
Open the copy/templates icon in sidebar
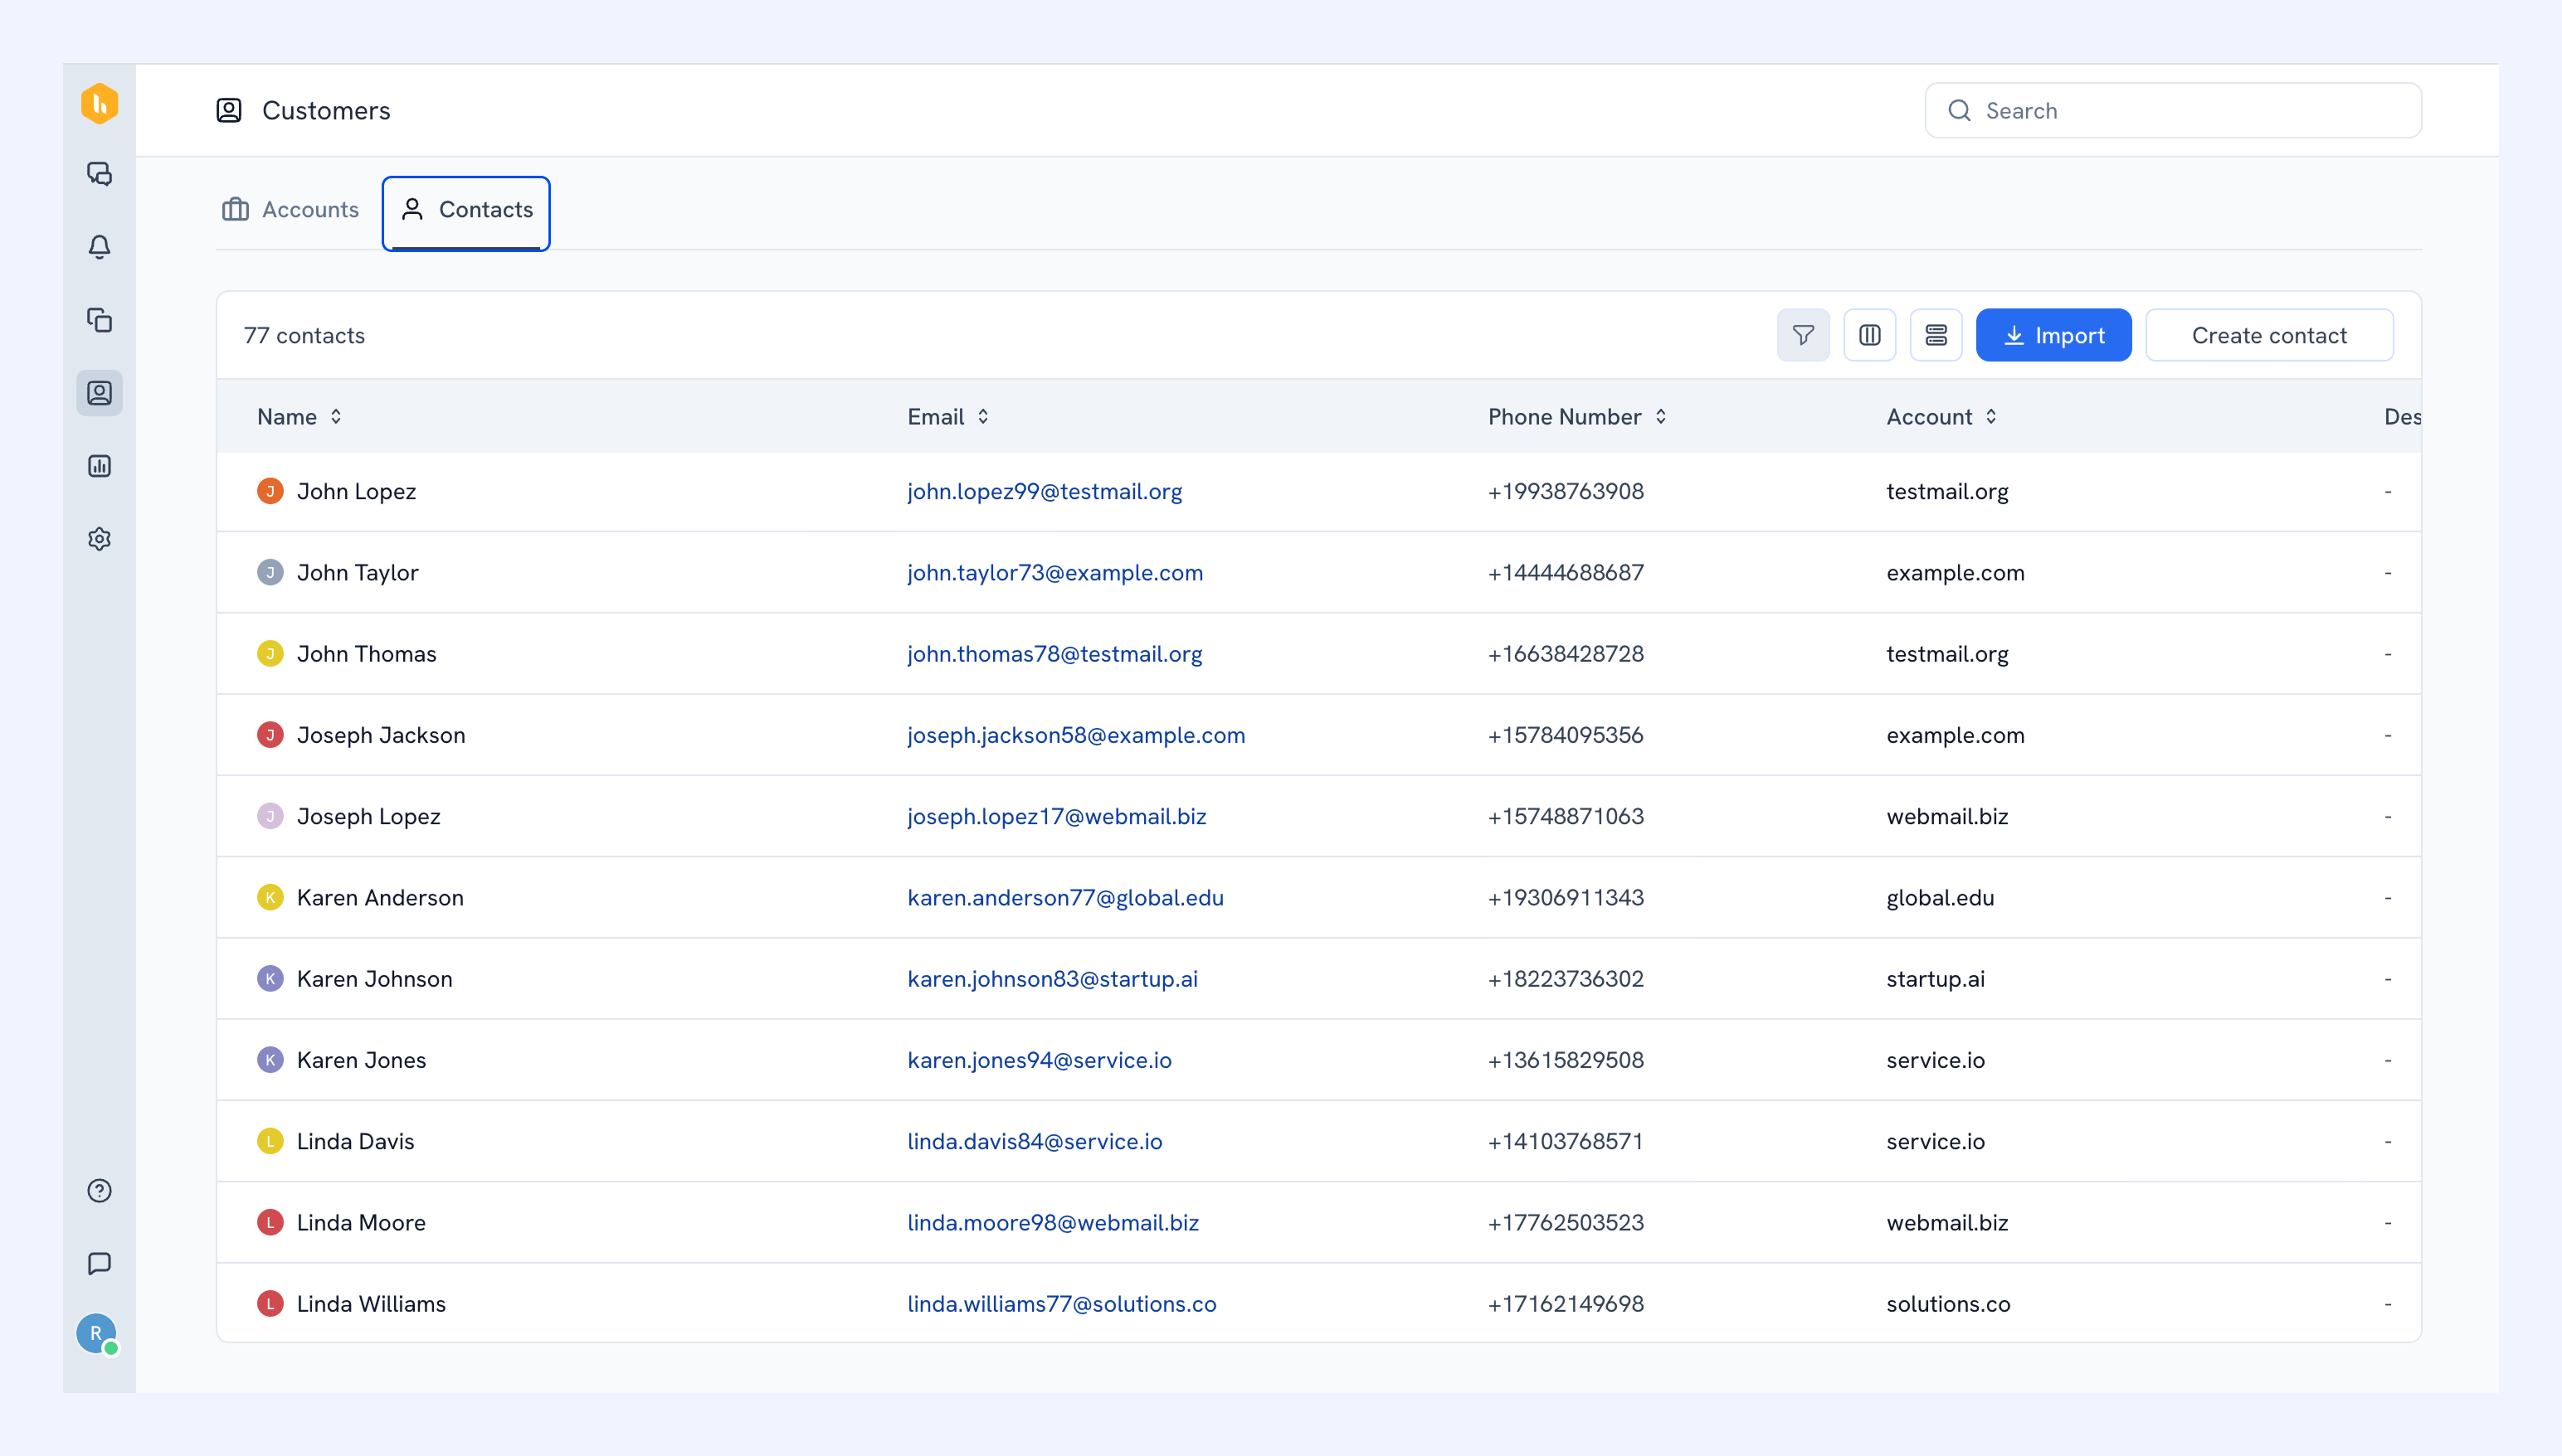[x=99, y=320]
